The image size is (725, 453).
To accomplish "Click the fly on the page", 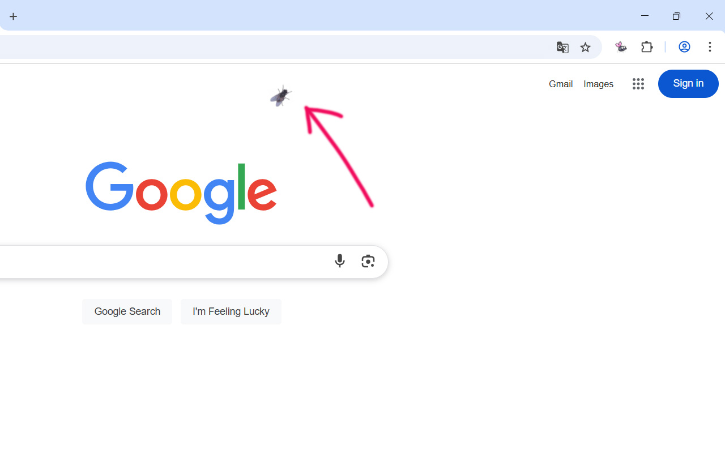I will tap(281, 96).
